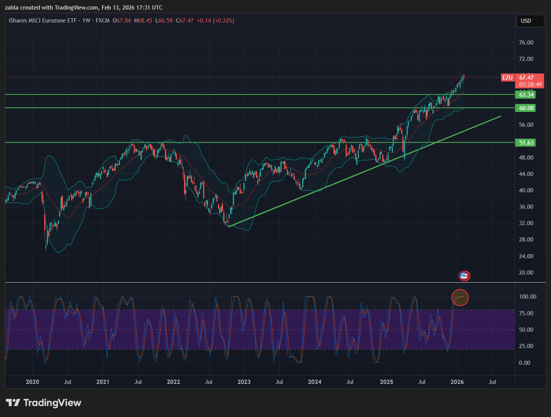551x417 pixels.
Task: Click the white pane separator above stochastic
Action: (x=267, y=282)
